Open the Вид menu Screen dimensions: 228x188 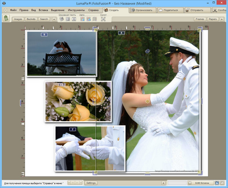tap(33, 10)
